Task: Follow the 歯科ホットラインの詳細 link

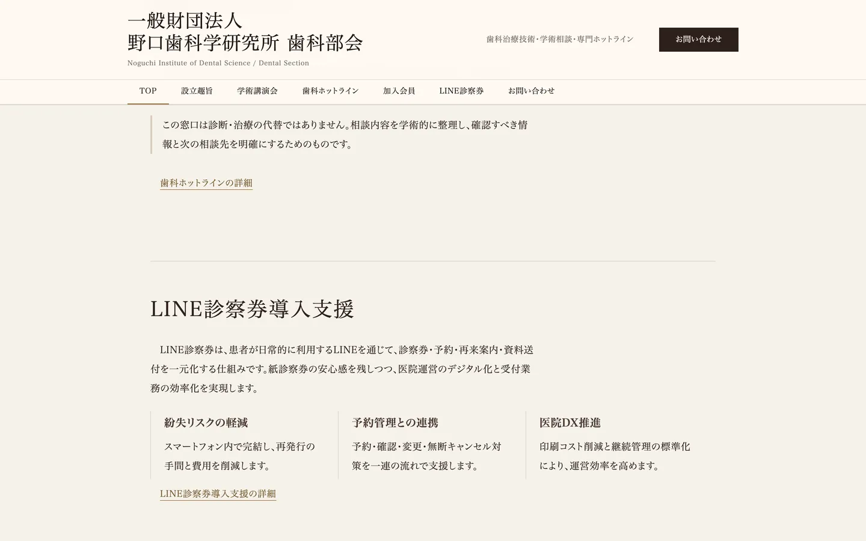Action: 206,183
